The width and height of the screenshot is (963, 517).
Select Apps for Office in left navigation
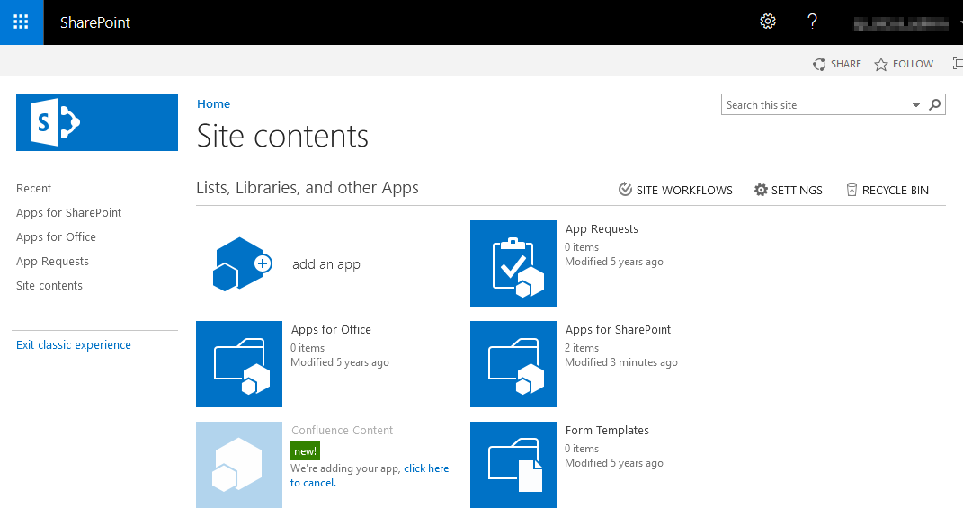click(56, 237)
